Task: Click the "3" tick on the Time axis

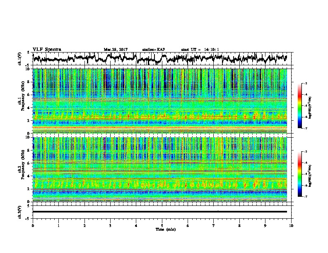Action: [x=110, y=226]
